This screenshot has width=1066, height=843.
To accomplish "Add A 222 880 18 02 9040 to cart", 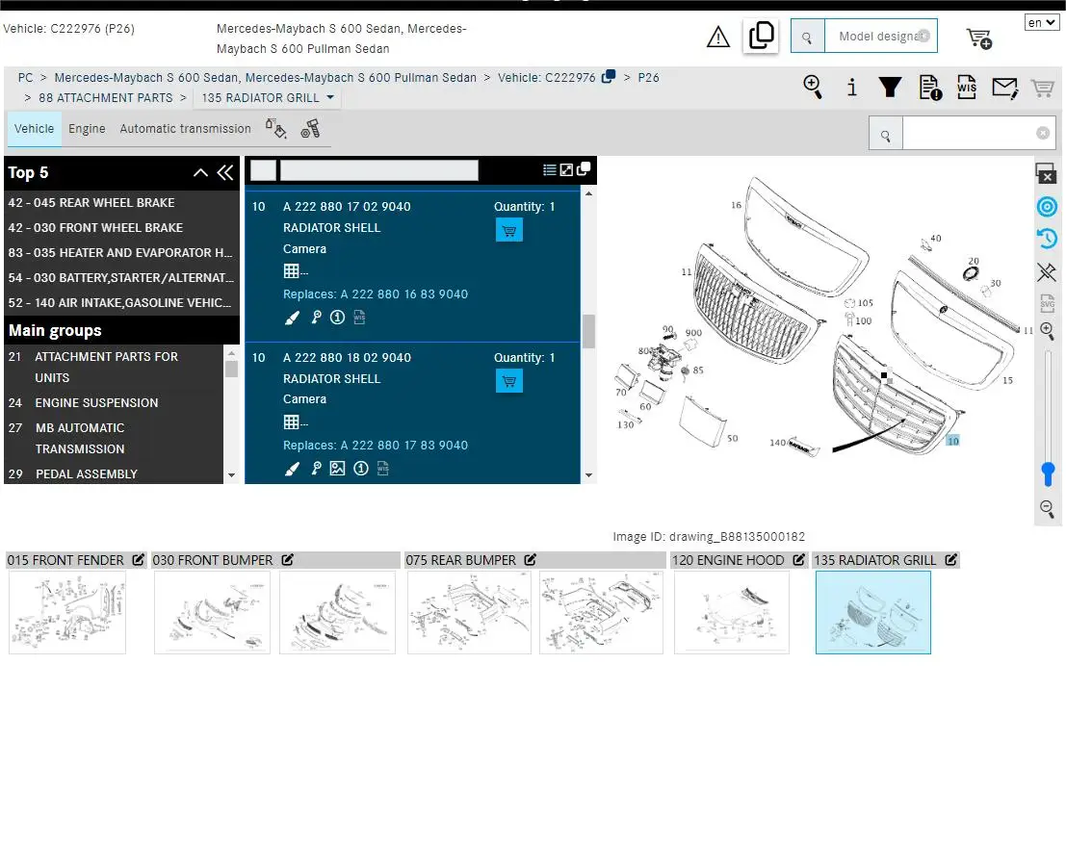I will pyautogui.click(x=509, y=381).
